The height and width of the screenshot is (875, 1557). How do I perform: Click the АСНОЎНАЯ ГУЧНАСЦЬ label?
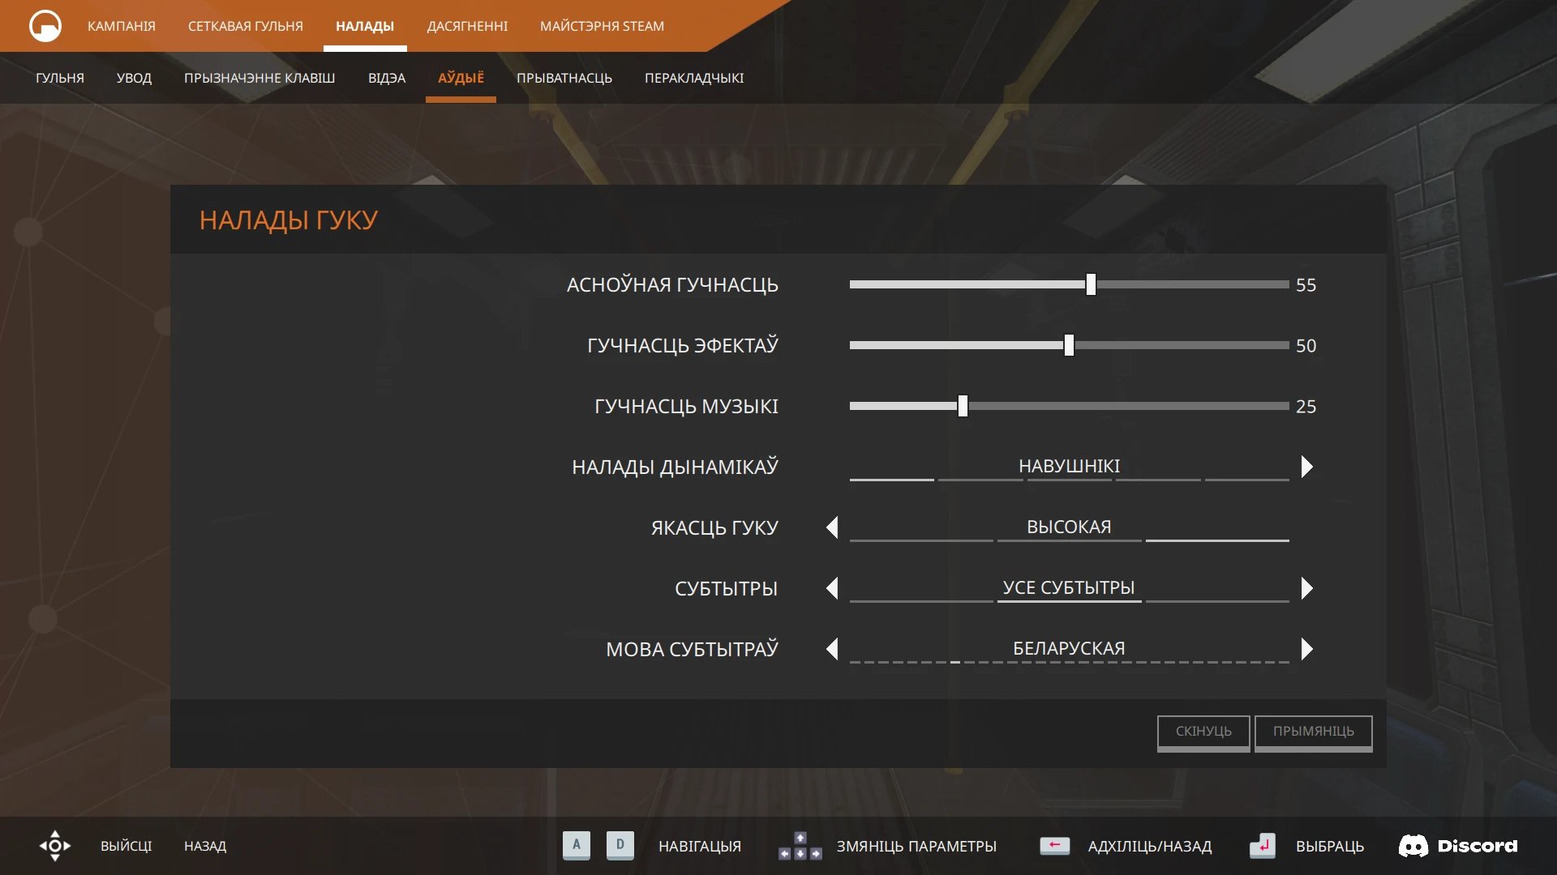pyautogui.click(x=672, y=284)
